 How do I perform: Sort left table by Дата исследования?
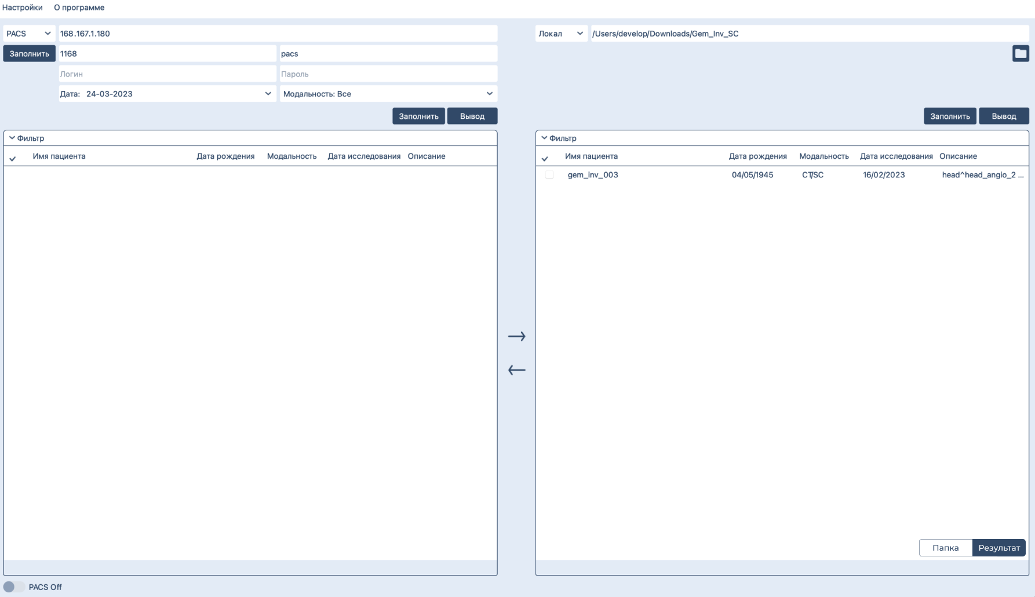pyautogui.click(x=364, y=156)
